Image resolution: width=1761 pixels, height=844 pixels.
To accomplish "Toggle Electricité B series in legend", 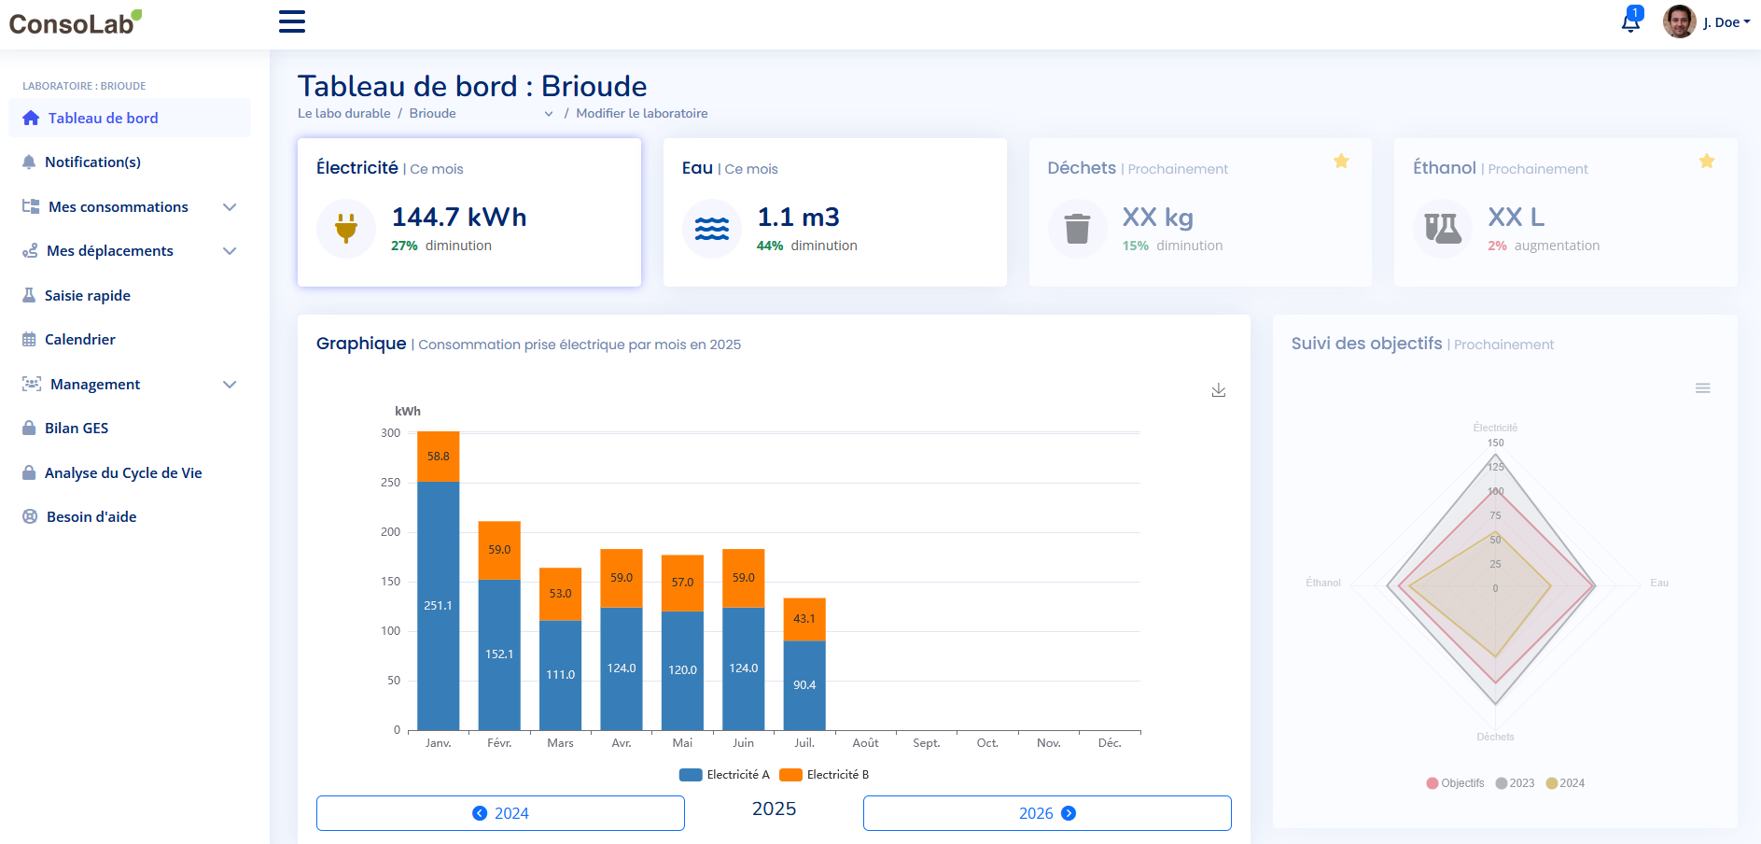I will (825, 775).
